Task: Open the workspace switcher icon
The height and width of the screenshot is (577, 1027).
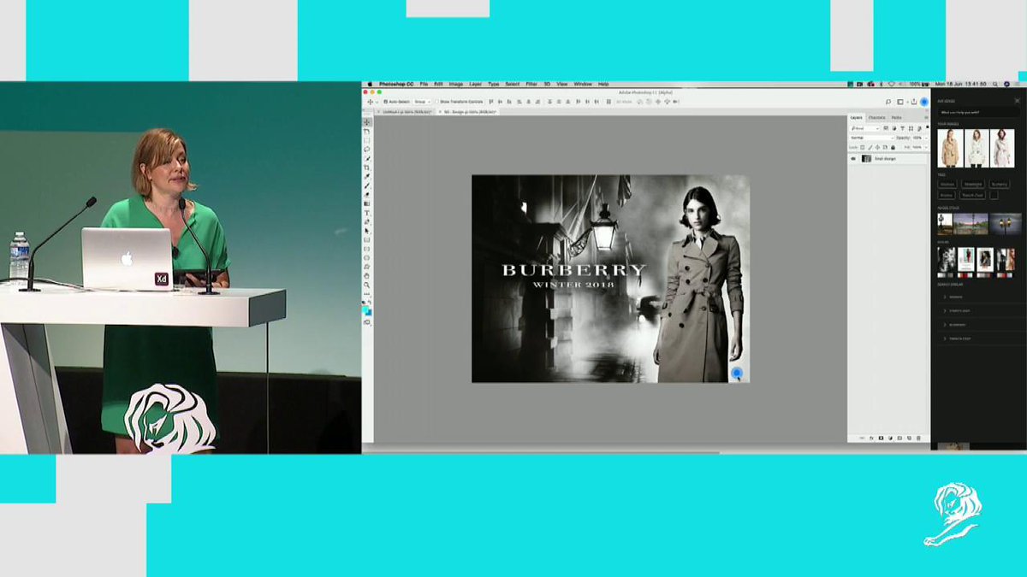Action: click(x=900, y=102)
